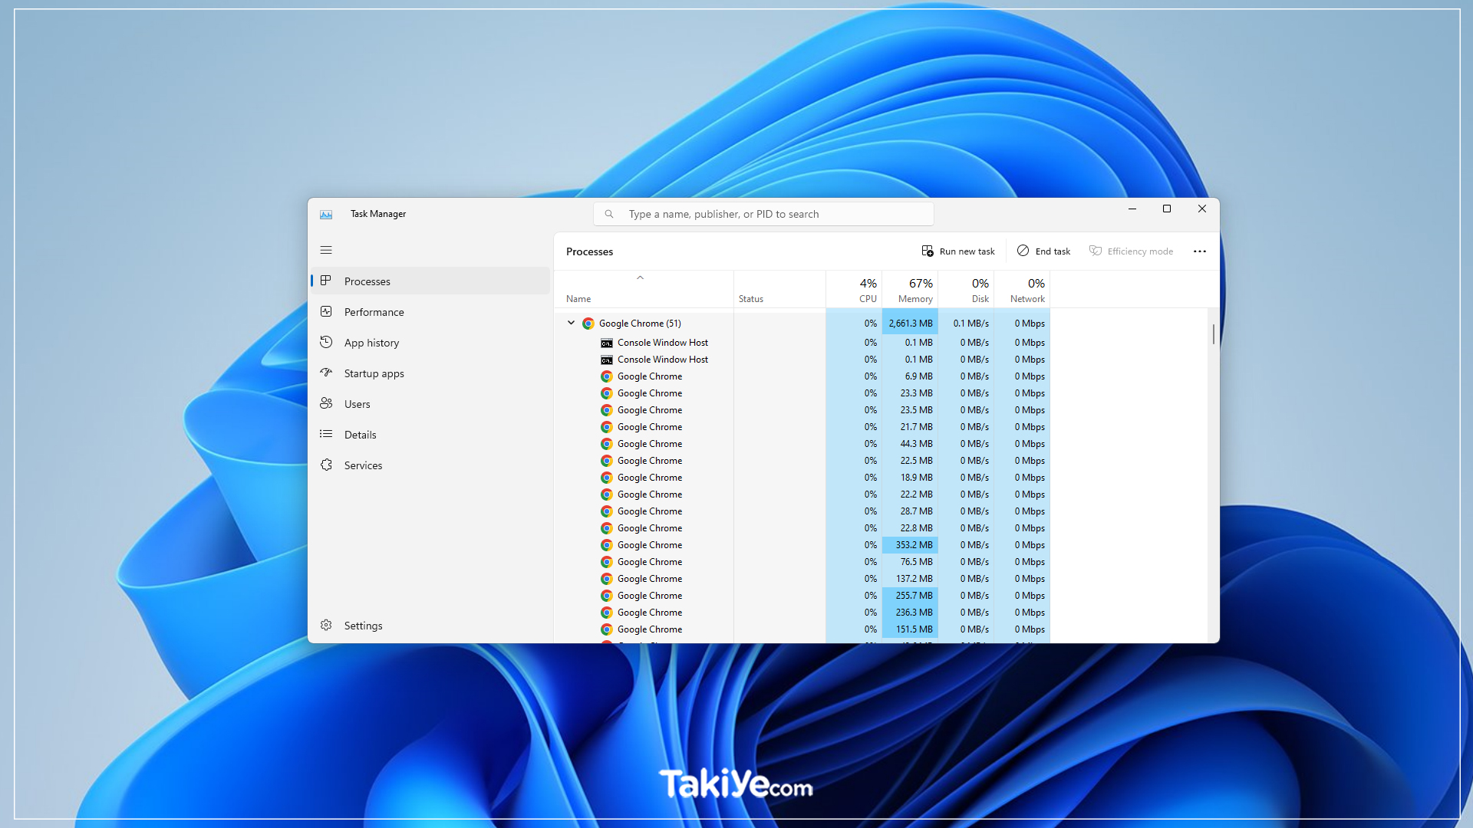Select the 28.7 MB memory cell

pyautogui.click(x=910, y=511)
